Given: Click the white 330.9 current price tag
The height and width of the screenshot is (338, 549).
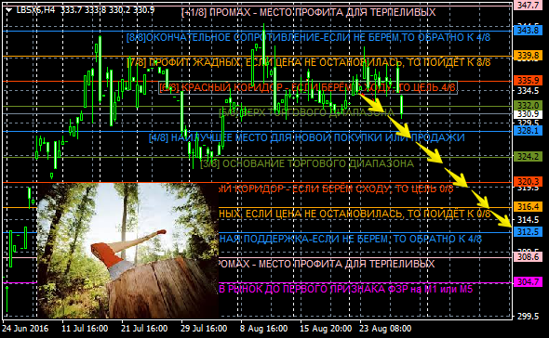Looking at the screenshot, I should click(x=529, y=114).
